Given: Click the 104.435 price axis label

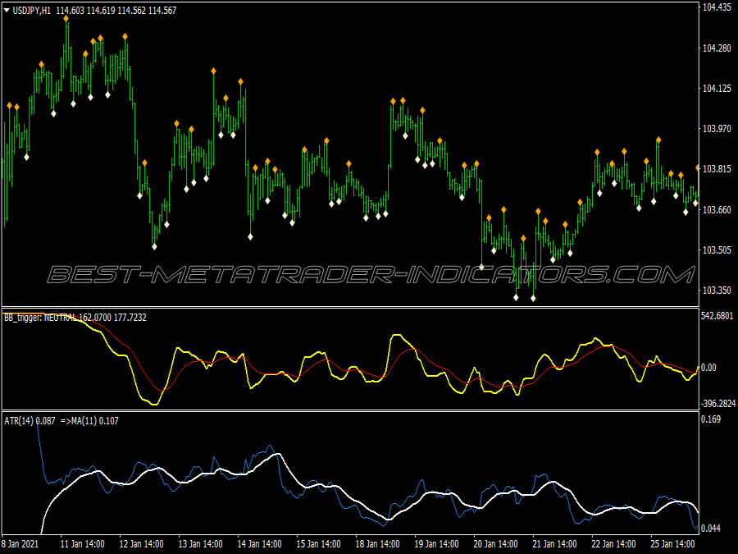Looking at the screenshot, I should tap(717, 7).
